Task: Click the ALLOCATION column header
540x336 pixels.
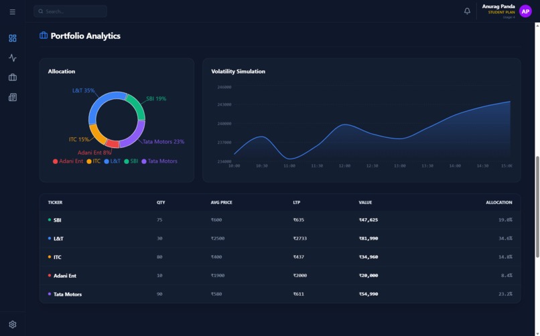Action: click(x=498, y=203)
